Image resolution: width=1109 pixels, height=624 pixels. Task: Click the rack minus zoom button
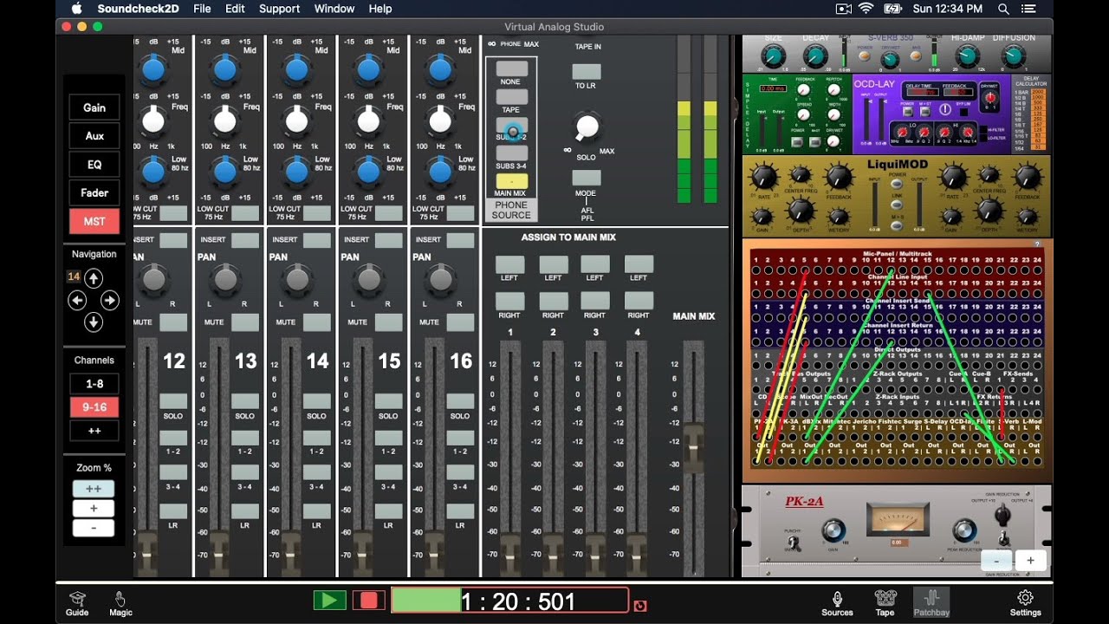[x=996, y=561]
